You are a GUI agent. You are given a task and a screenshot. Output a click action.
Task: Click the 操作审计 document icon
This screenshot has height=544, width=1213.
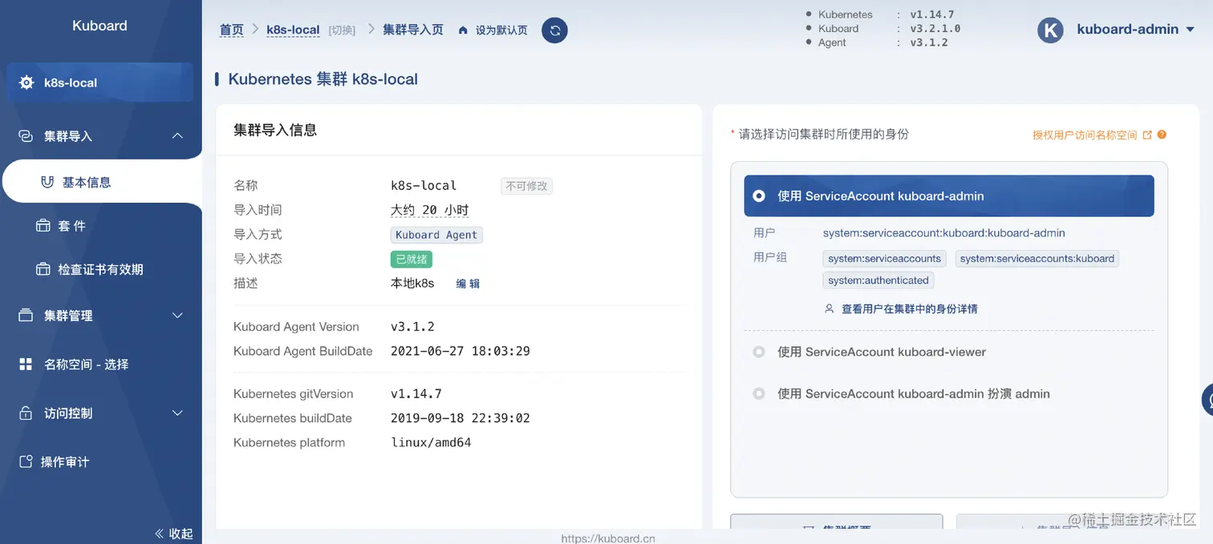click(26, 462)
